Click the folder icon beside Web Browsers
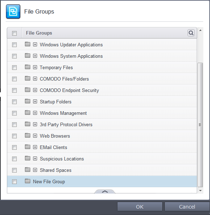This screenshot has height=215, width=210. [27, 135]
